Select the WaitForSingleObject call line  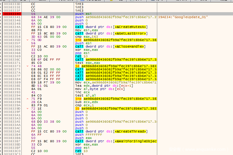pyautogui.click(x=116, y=141)
